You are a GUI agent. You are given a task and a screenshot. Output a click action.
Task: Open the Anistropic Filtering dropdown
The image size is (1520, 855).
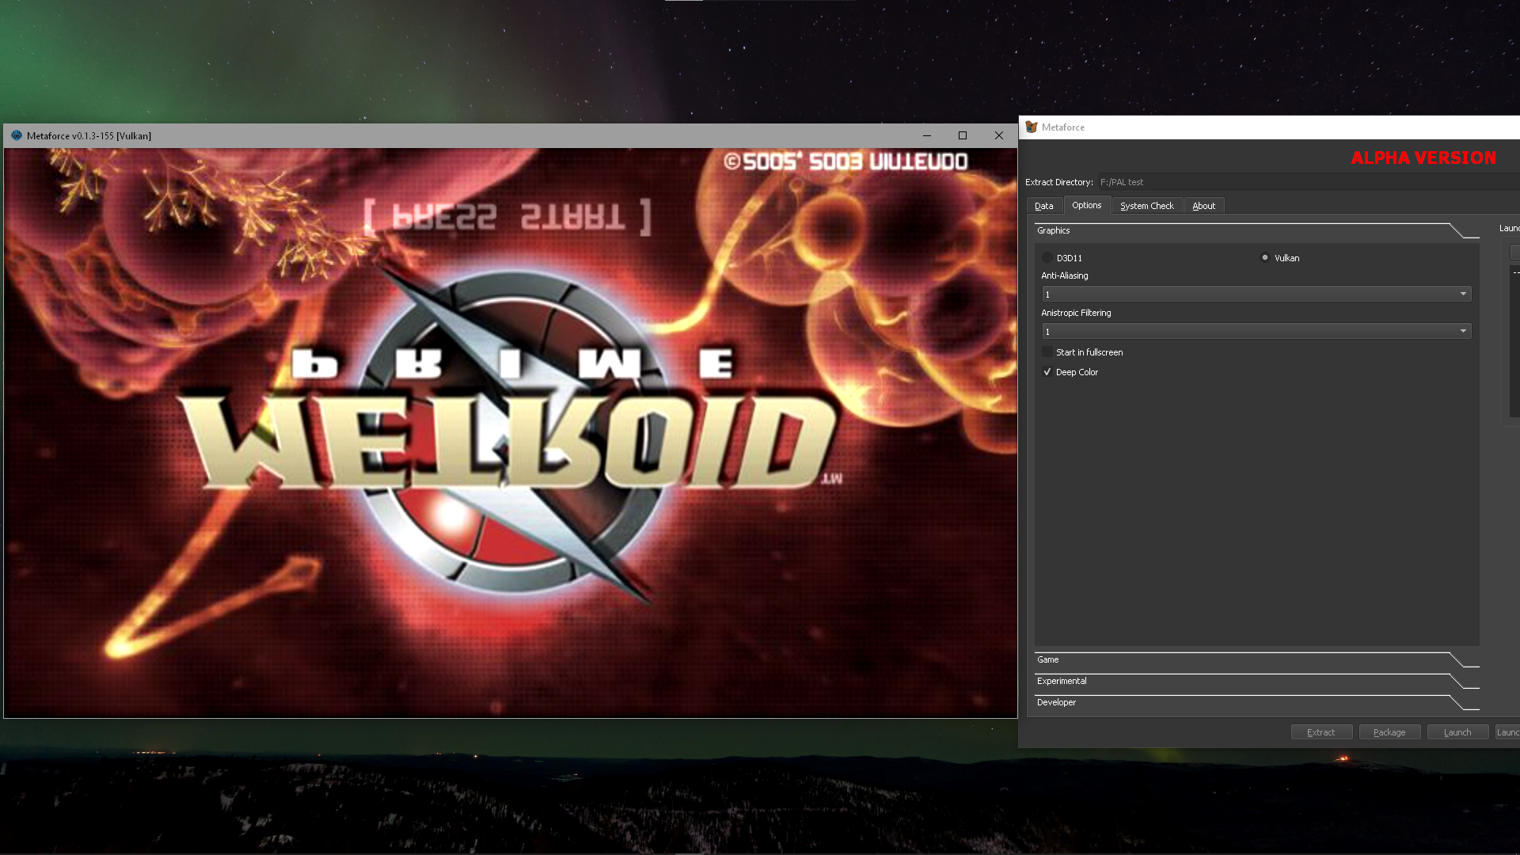coord(1256,331)
